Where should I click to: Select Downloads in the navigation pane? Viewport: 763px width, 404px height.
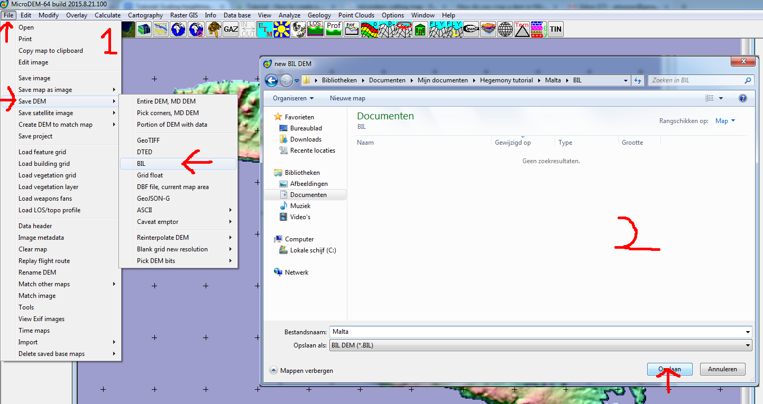306,139
